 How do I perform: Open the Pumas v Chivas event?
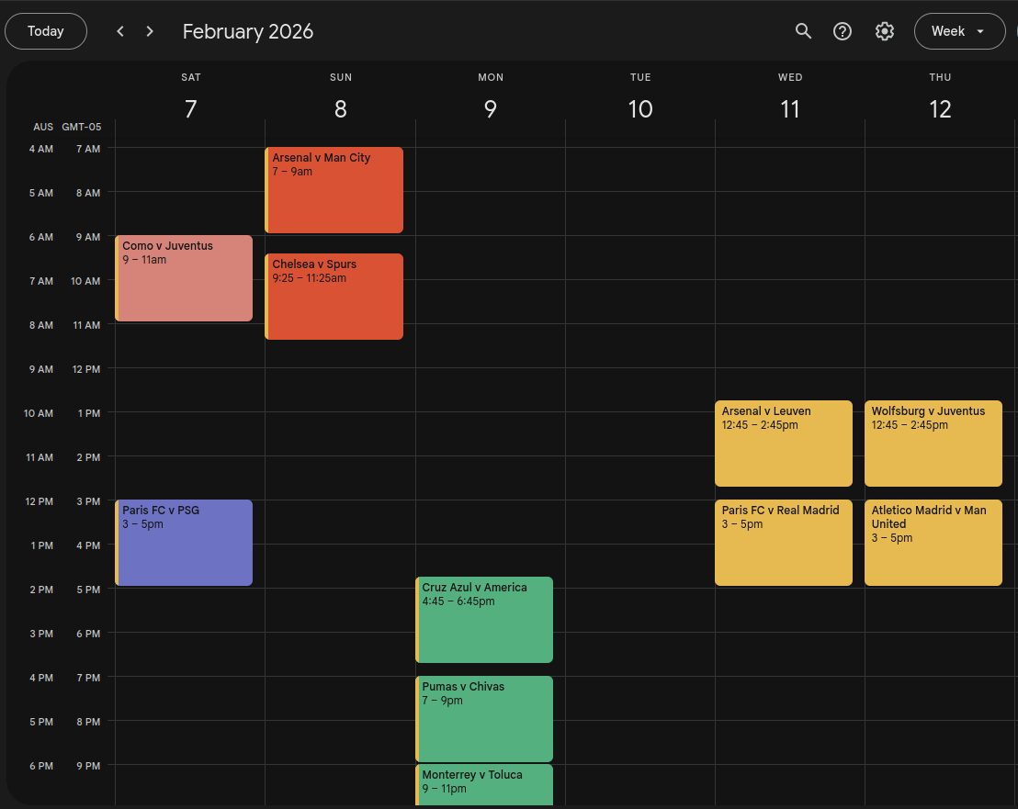click(x=484, y=717)
